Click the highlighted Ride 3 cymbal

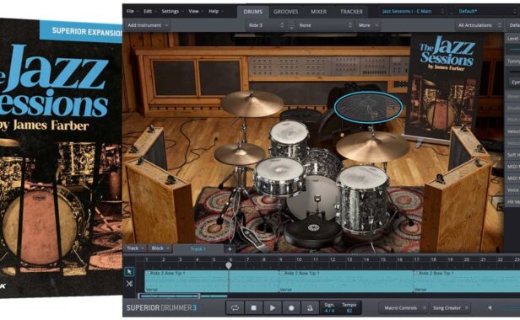pyautogui.click(x=368, y=107)
